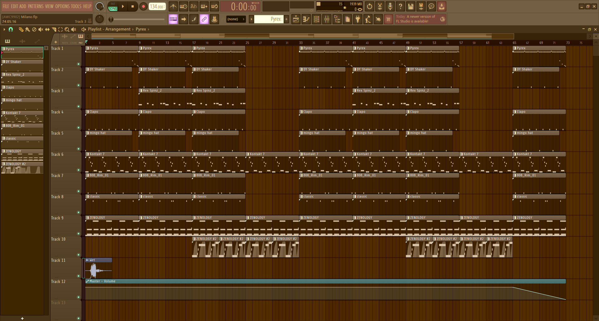Enable typing keyboard to piano icon

click(x=173, y=19)
